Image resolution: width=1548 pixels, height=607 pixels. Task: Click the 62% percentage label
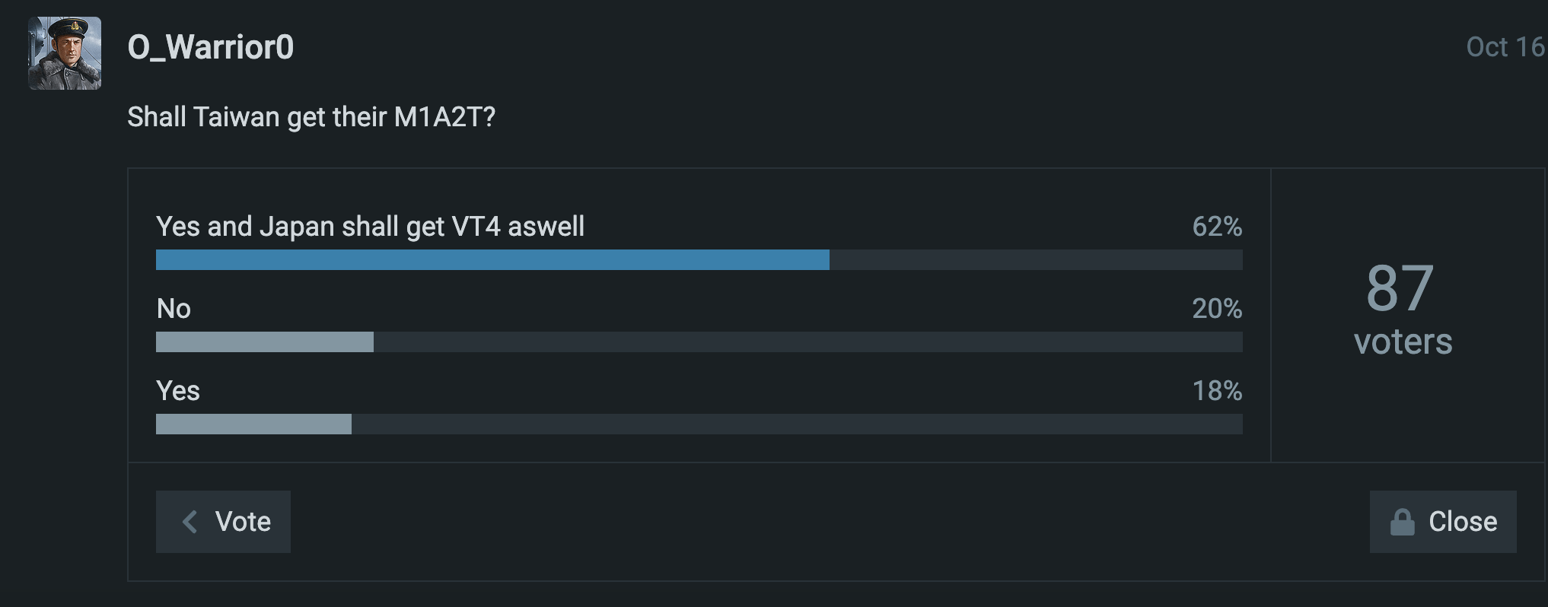point(1217,227)
